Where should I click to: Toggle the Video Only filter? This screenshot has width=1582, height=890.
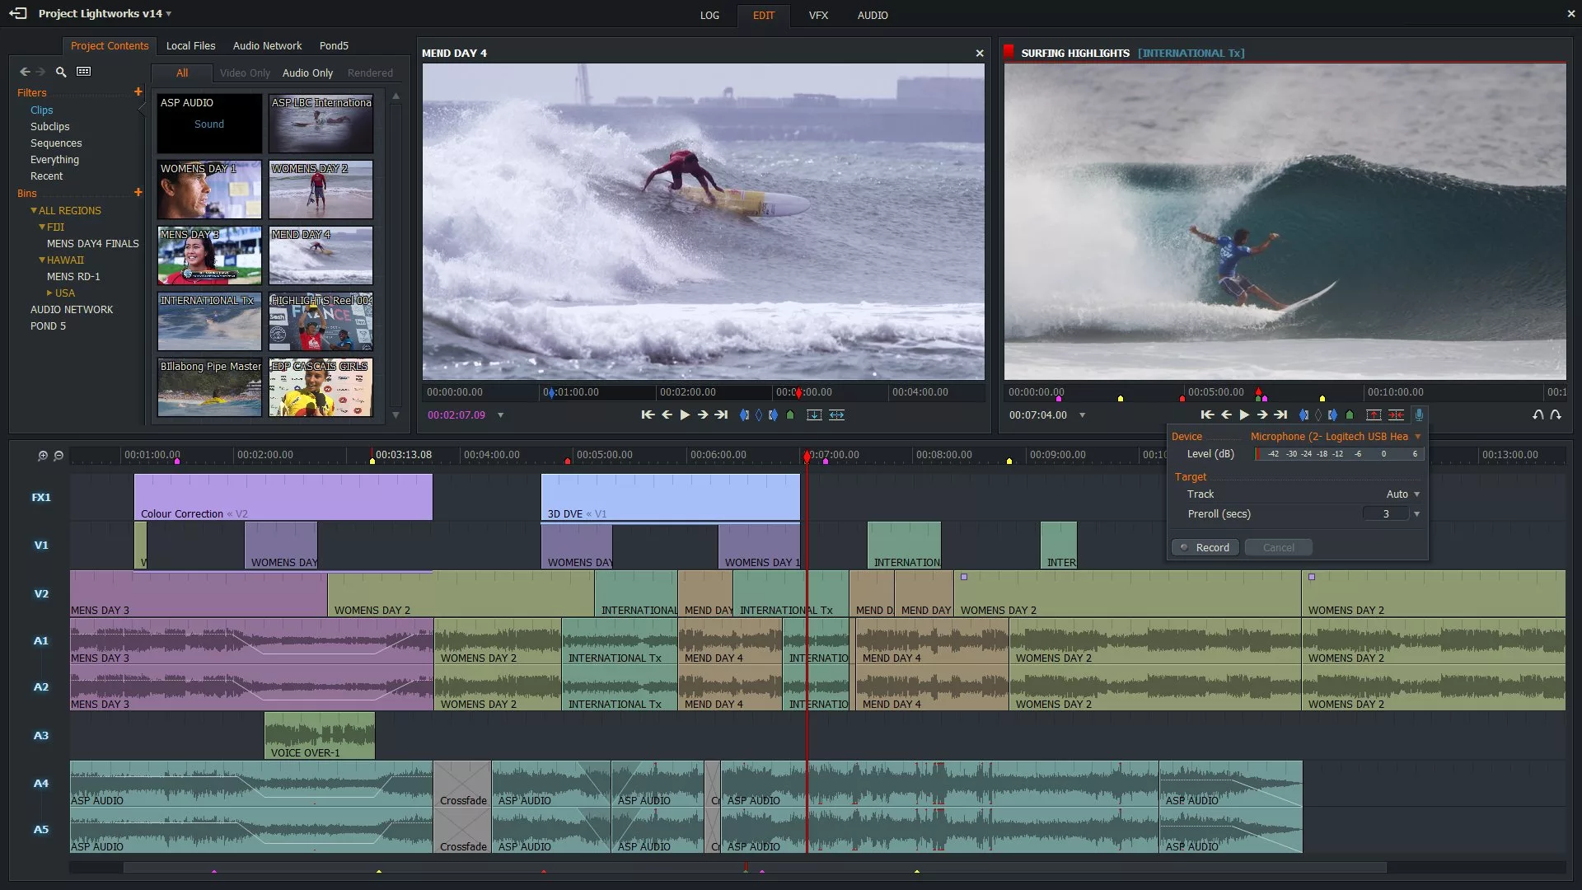click(x=245, y=73)
